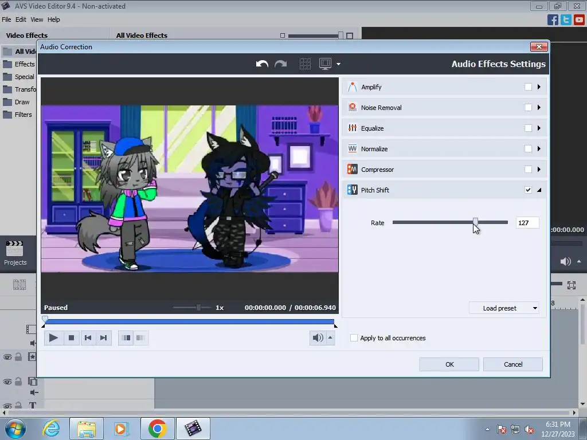Screen dimensions: 587x440
Task: Click the fullscreen icon in main window
Action: coord(572,285)
